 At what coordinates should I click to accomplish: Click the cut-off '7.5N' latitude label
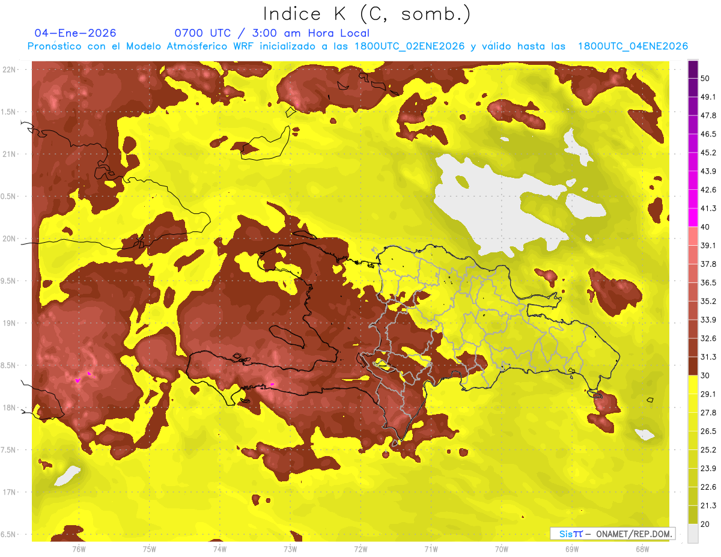(x=10, y=450)
